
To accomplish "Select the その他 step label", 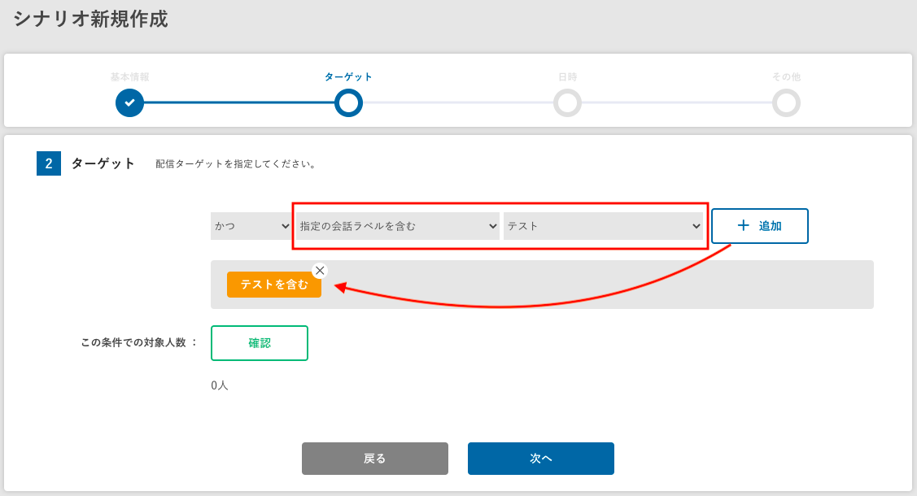I will tap(786, 77).
